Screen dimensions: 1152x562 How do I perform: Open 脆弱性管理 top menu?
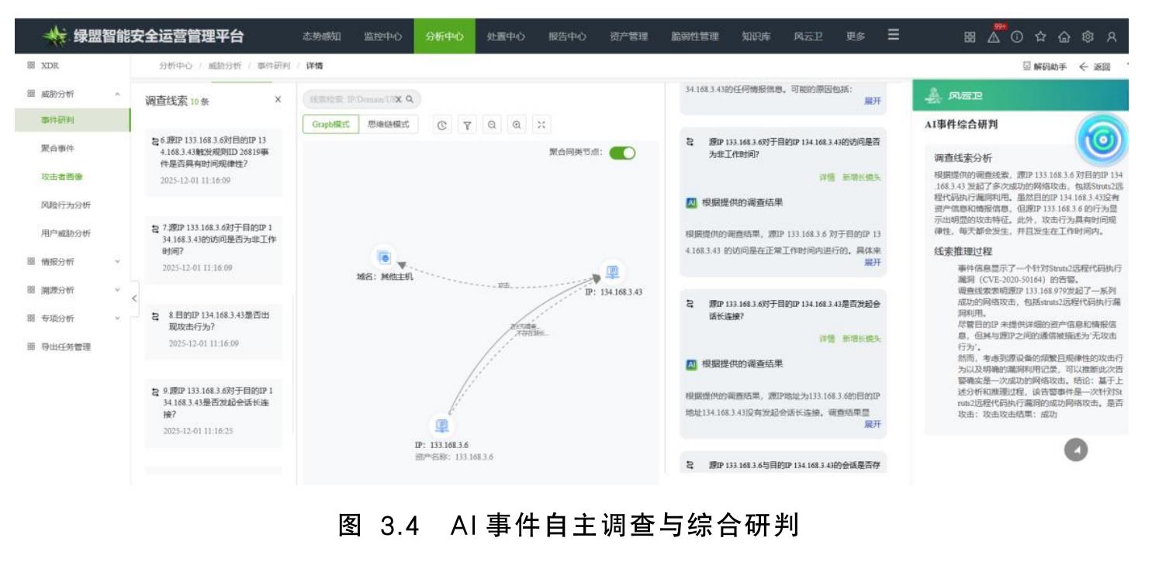click(x=695, y=36)
